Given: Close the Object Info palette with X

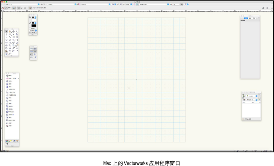Looking at the screenshot, I should tap(259, 17).
